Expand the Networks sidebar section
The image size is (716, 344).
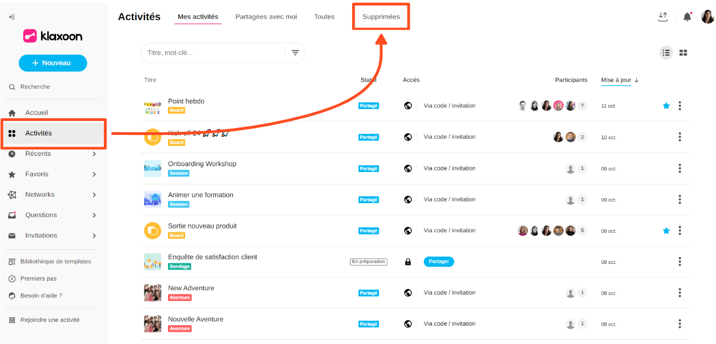tap(94, 195)
